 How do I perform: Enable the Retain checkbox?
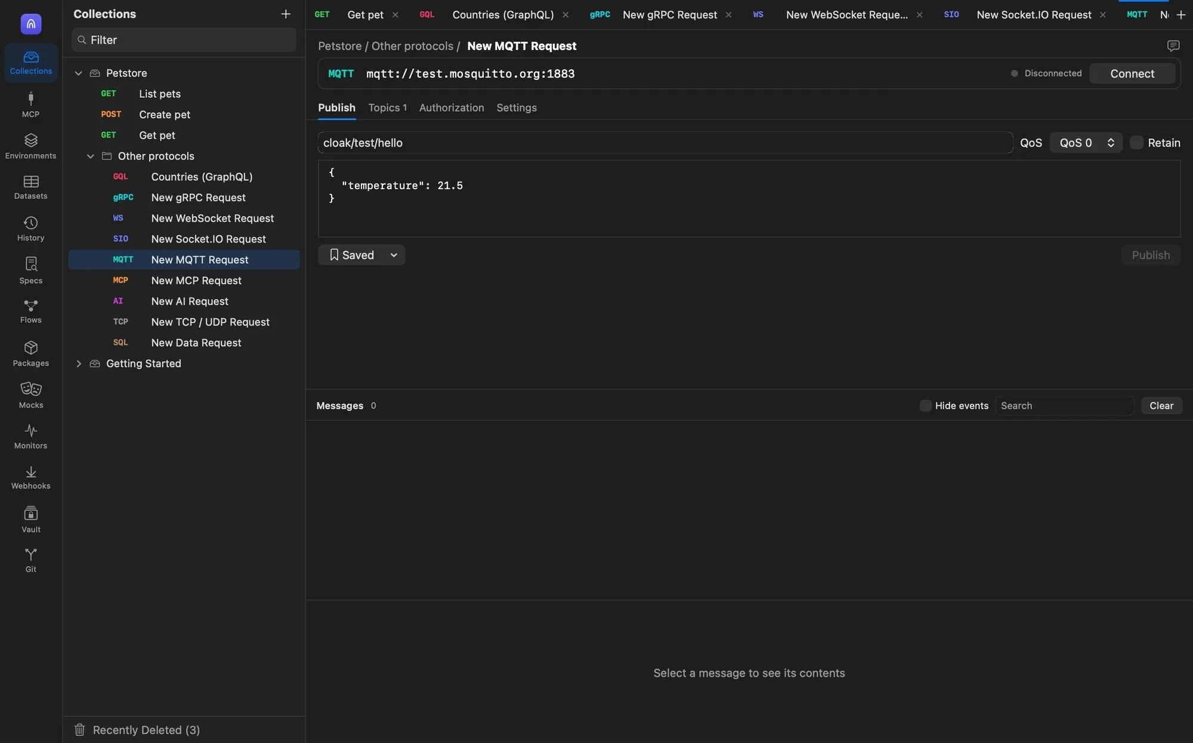coord(1137,143)
